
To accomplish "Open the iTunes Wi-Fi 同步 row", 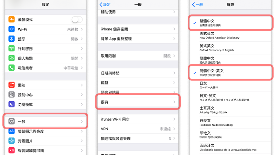I will click(x=138, y=119).
